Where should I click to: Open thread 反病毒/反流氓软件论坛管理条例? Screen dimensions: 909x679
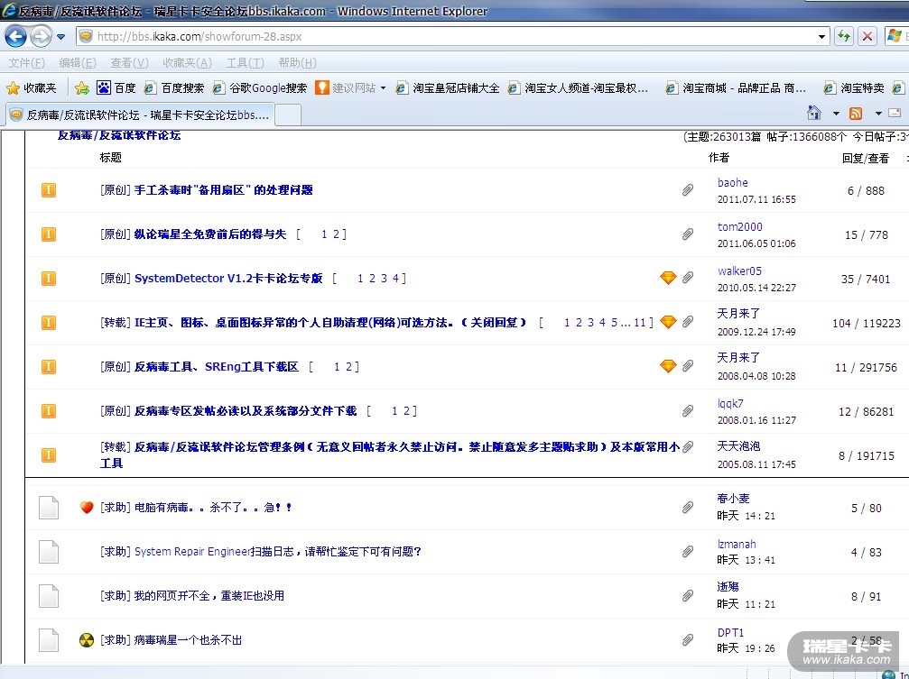pos(390,454)
